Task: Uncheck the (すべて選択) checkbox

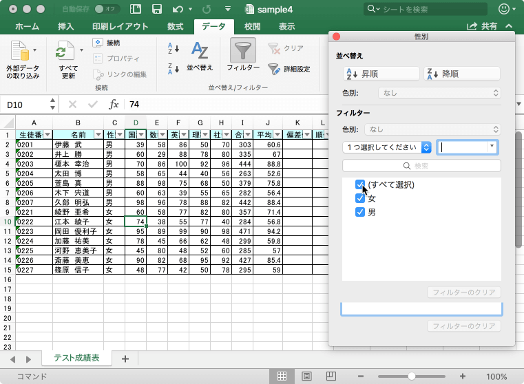Action: click(360, 184)
